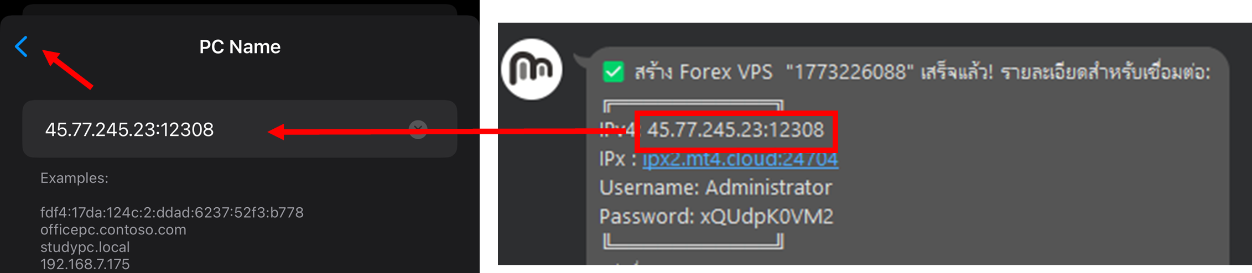Click the 192.168.7.175 example address
The width and height of the screenshot is (1252, 273).
click(x=85, y=264)
